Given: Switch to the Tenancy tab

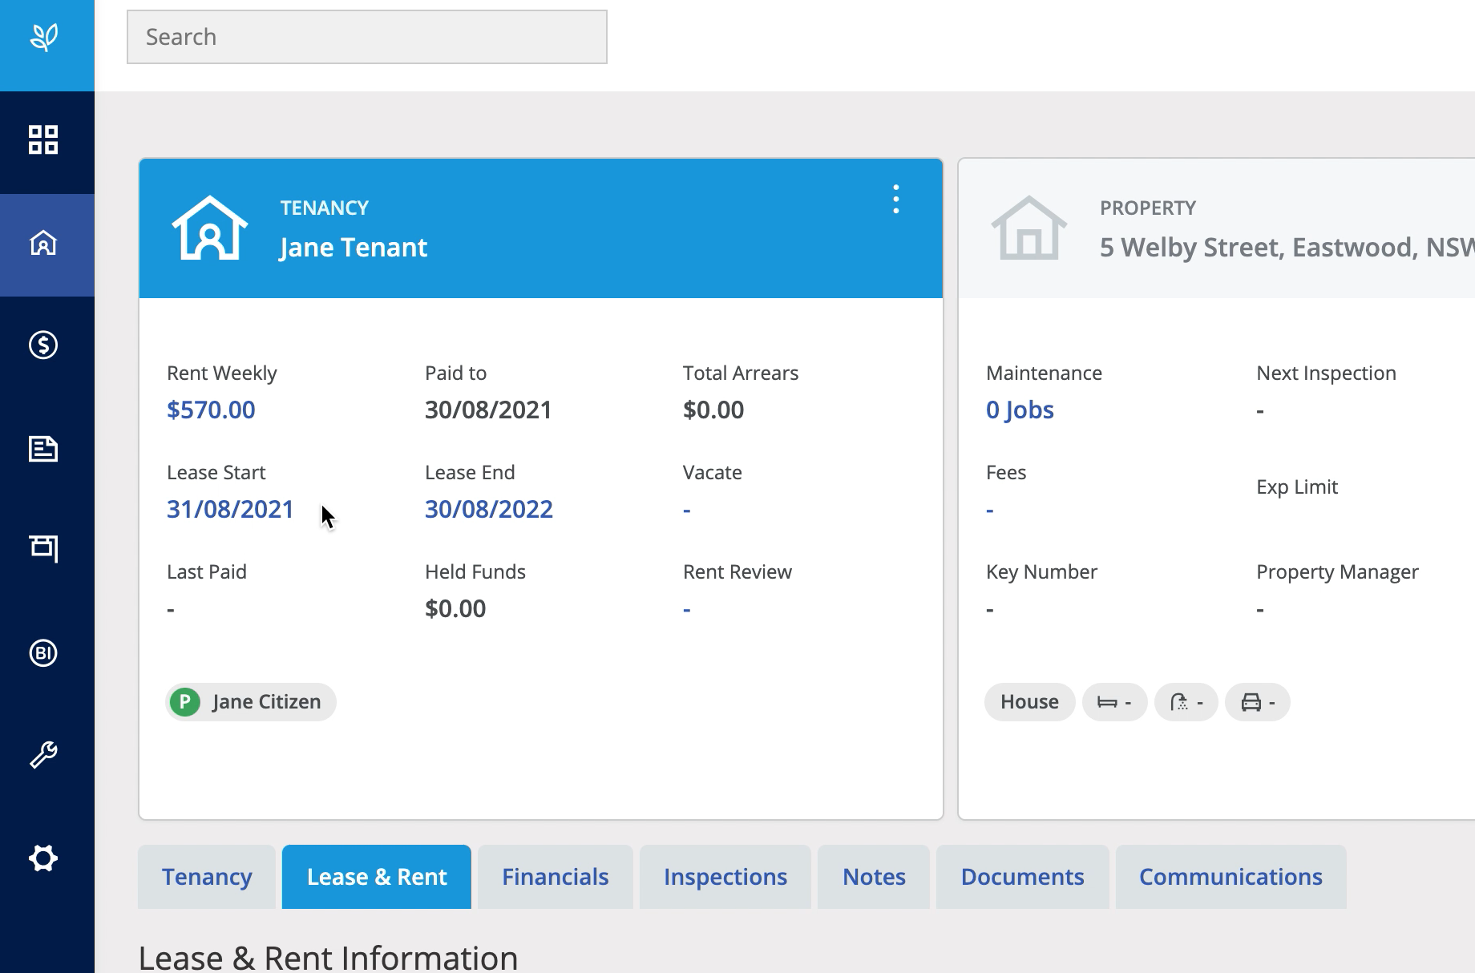Looking at the screenshot, I should pyautogui.click(x=207, y=877).
